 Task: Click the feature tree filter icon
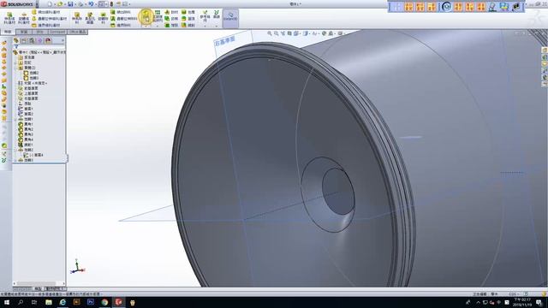point(15,45)
